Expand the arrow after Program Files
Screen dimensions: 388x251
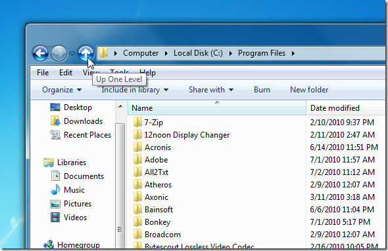pos(293,53)
